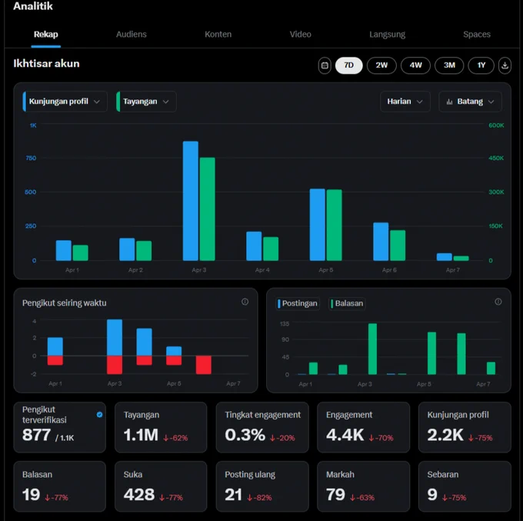This screenshot has height=521, width=523.
Task: Open the Kunjungan profil 2.2K card
Action: 465,427
